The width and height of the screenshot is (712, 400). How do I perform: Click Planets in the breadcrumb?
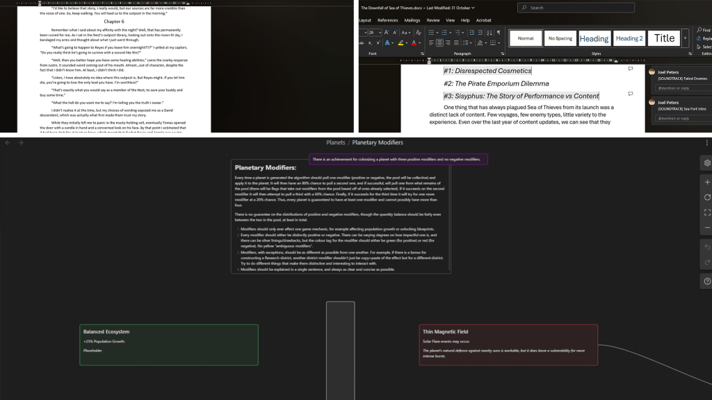pos(336,142)
